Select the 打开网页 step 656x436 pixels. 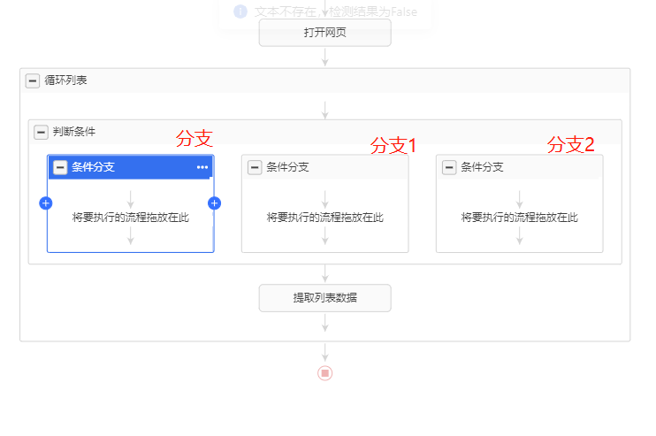(x=325, y=33)
